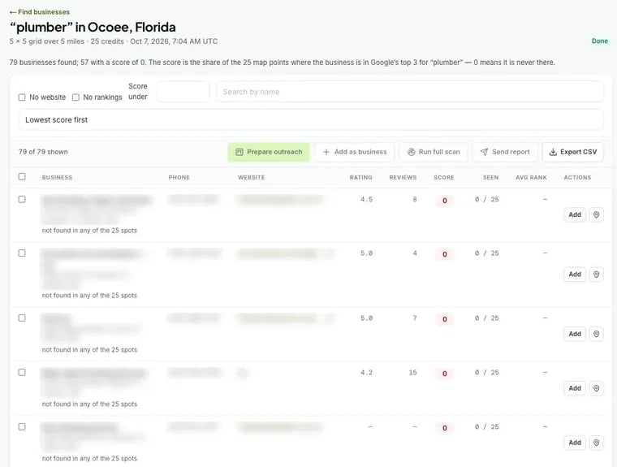Open map pin for the 7-review business

[x=596, y=334]
